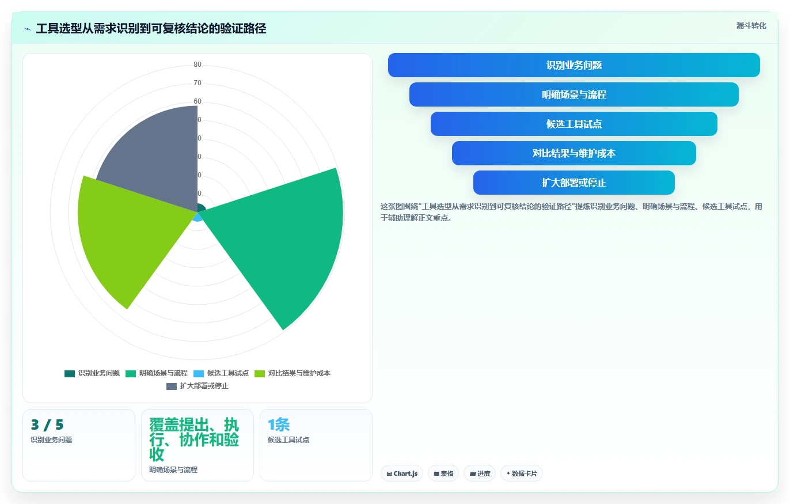790x504 pixels.
Task: Click the 识别业务问题 card caption
Action: tap(51, 439)
